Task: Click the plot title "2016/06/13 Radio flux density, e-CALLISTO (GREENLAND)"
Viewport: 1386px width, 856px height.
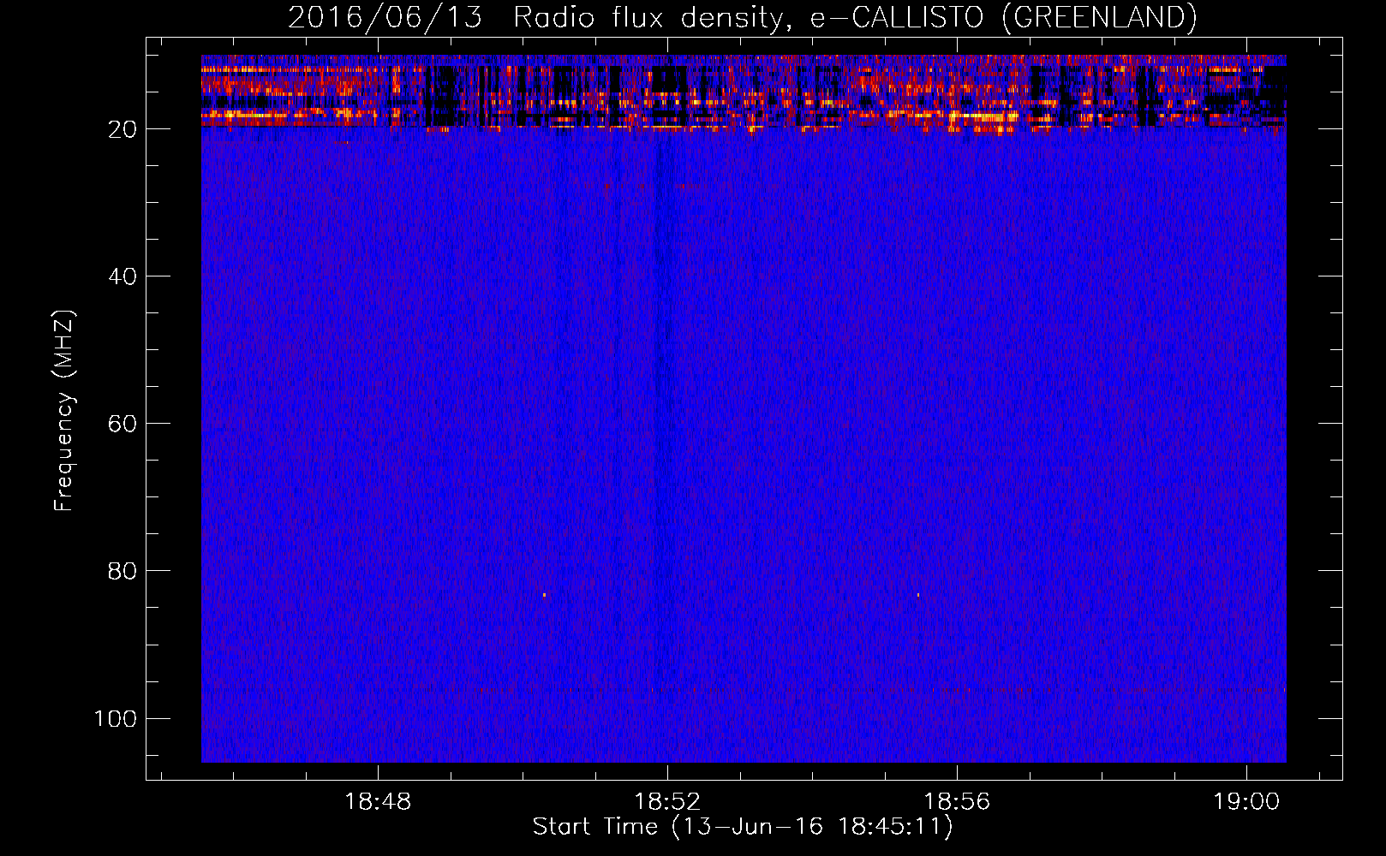Action: (x=742, y=18)
